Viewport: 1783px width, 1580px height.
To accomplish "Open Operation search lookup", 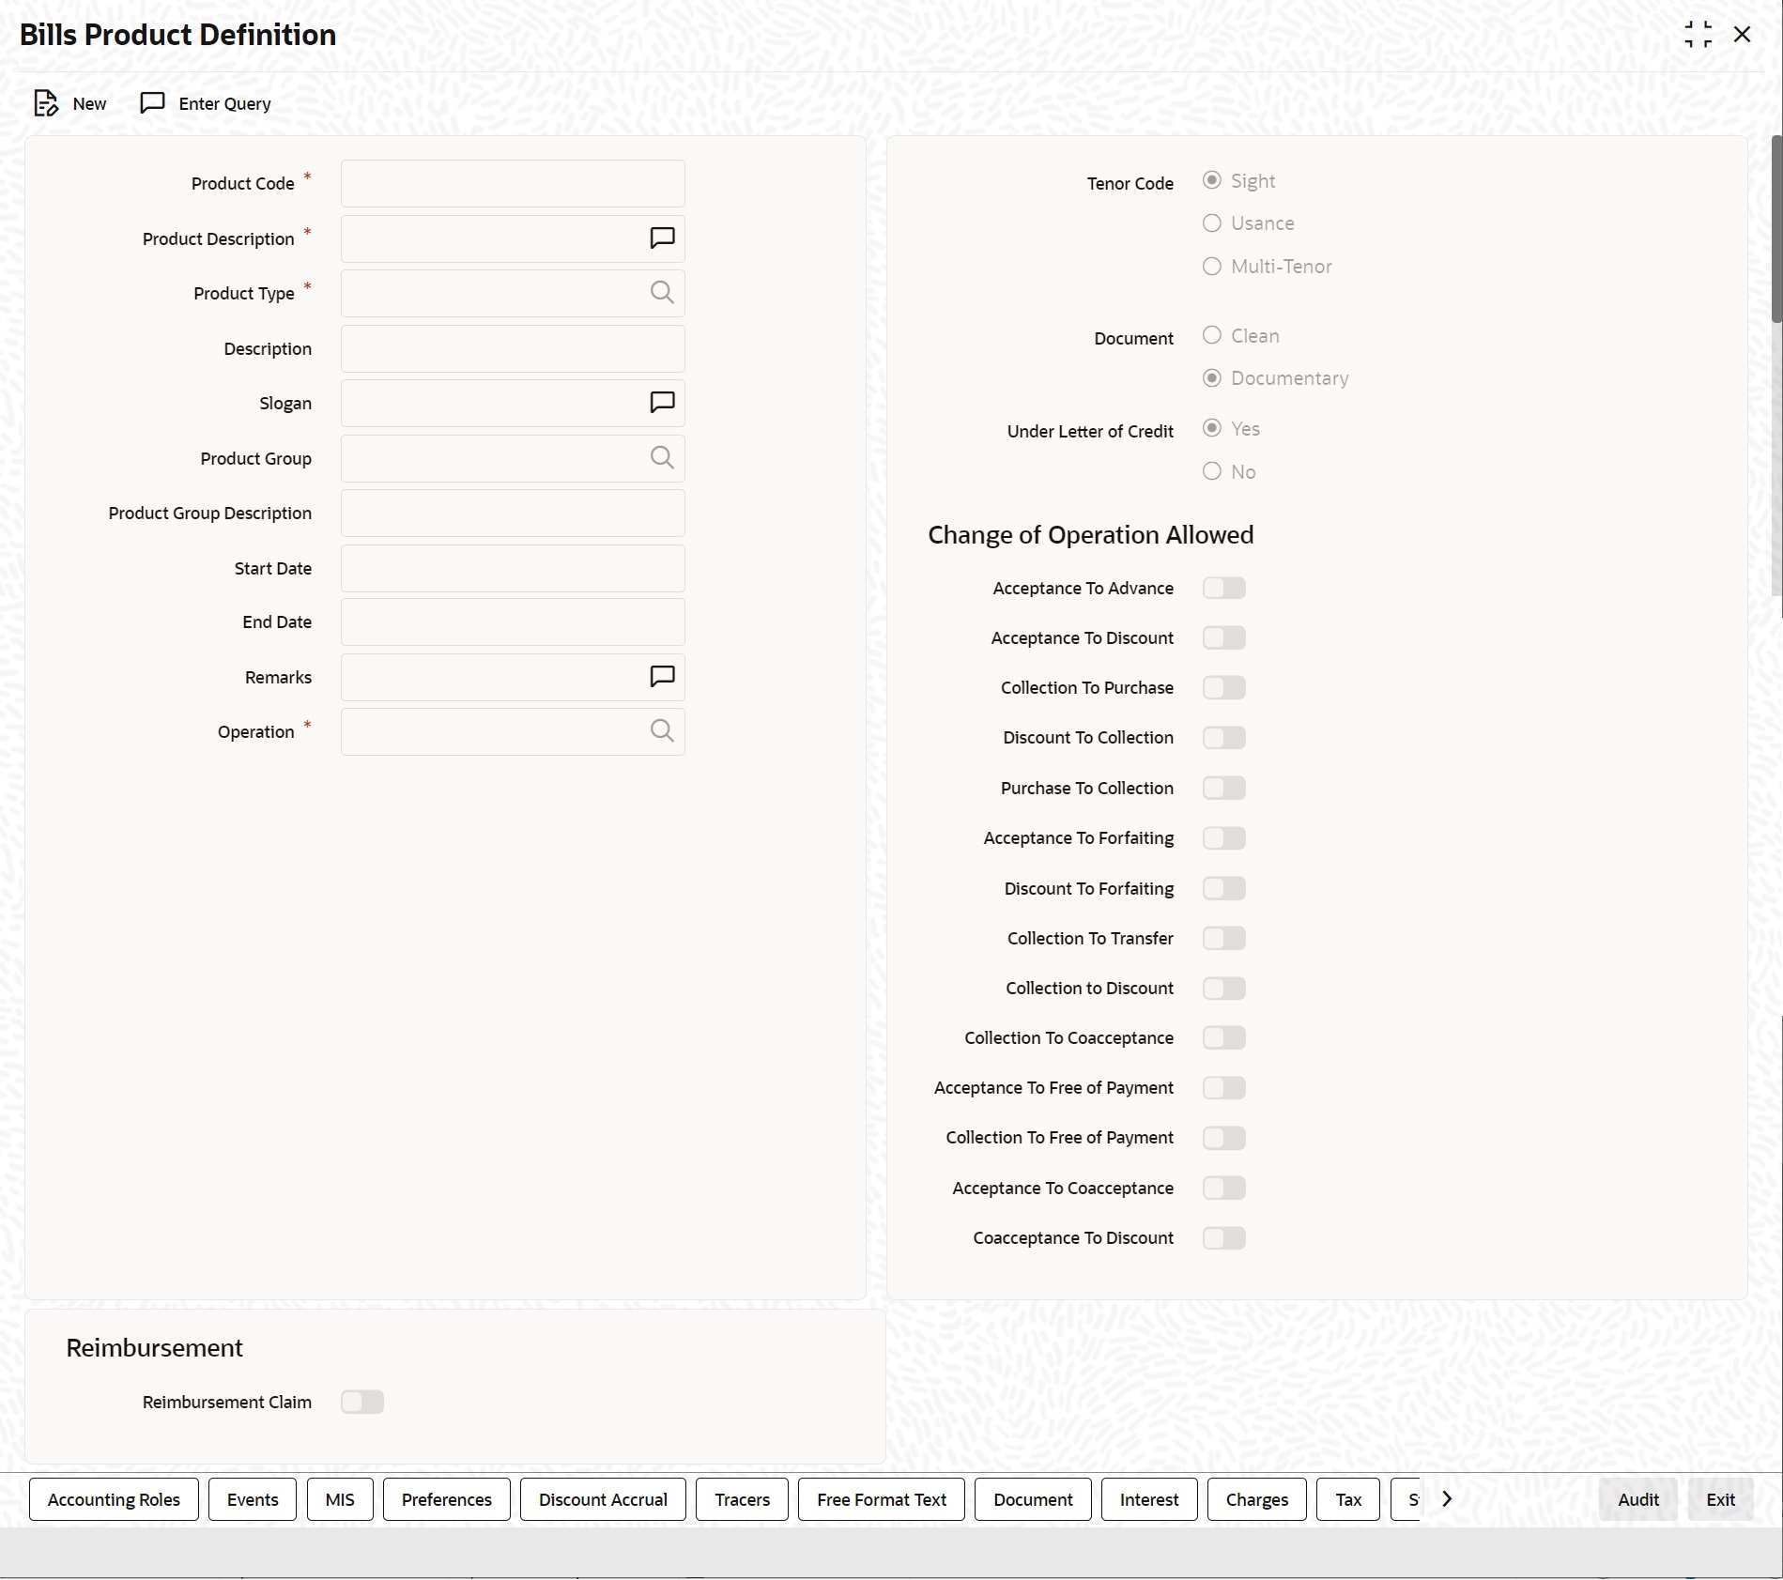I will point(662,731).
